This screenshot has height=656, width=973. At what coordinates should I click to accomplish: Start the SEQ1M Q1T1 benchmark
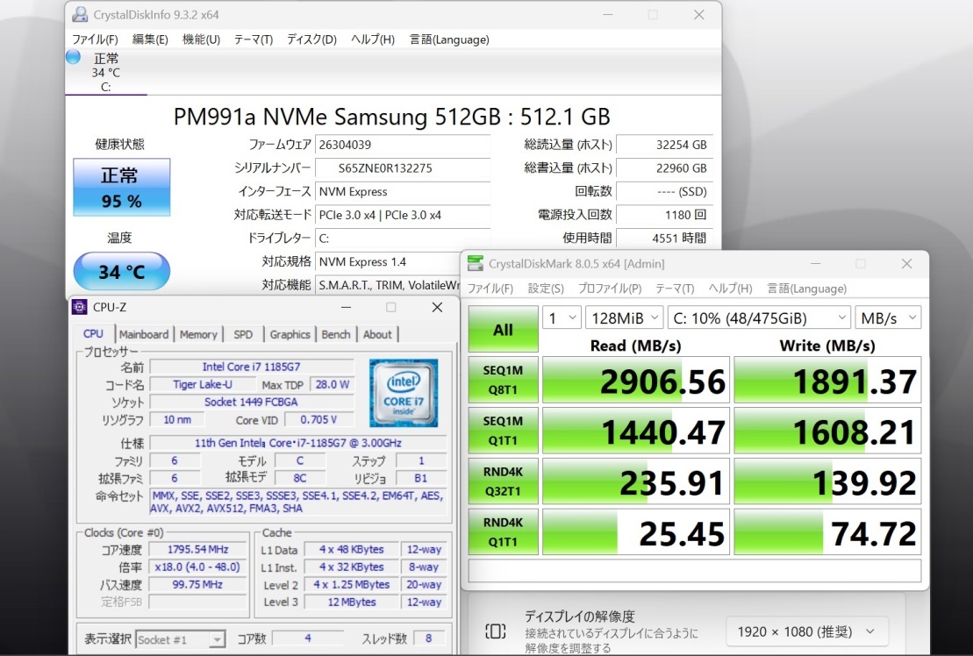(x=504, y=431)
